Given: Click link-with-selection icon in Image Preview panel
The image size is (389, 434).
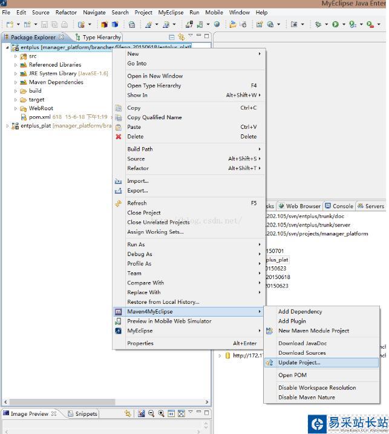Looking at the screenshot, I should [x=128, y=413].
